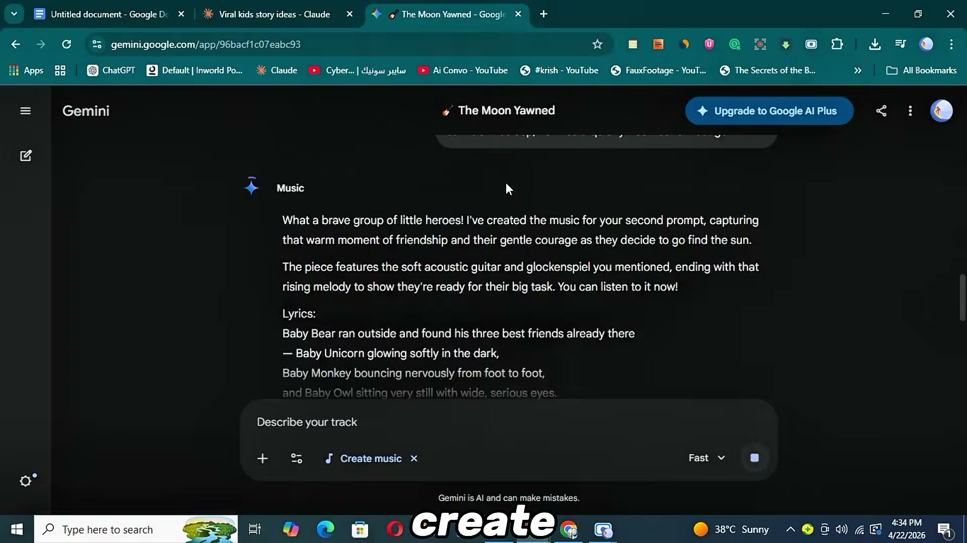Open Chrome downloads icon
The image size is (967, 543).
[x=875, y=44]
